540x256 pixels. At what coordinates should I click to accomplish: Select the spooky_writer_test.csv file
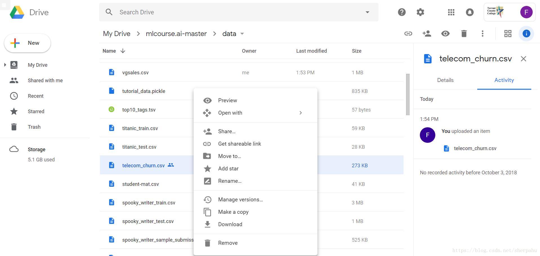click(x=148, y=221)
